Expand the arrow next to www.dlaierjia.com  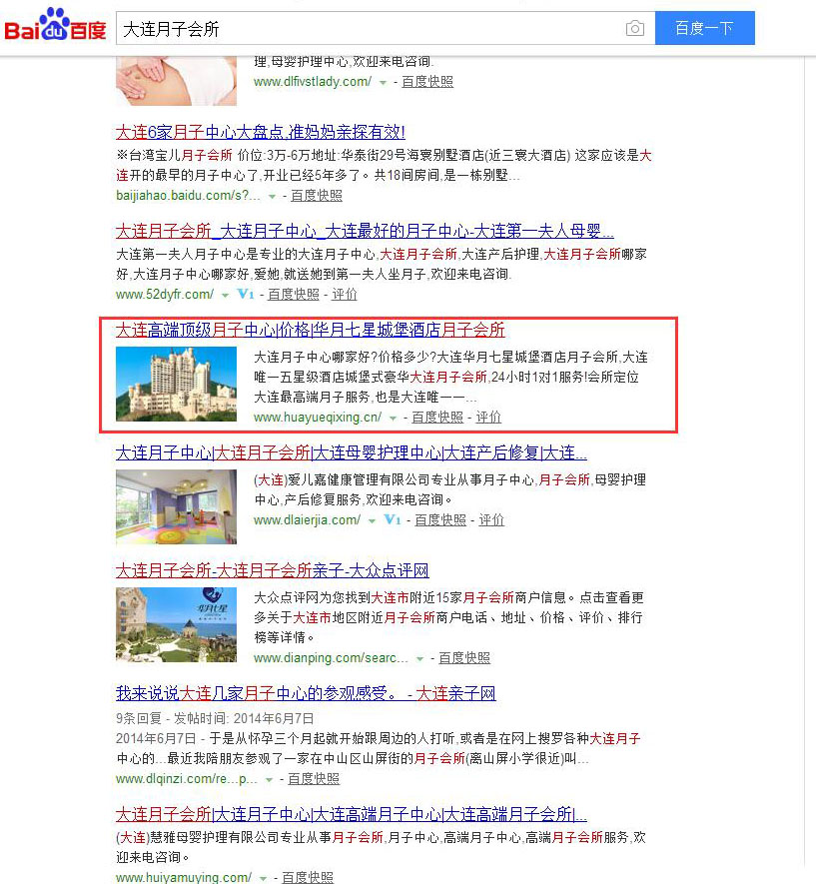[x=372, y=520]
